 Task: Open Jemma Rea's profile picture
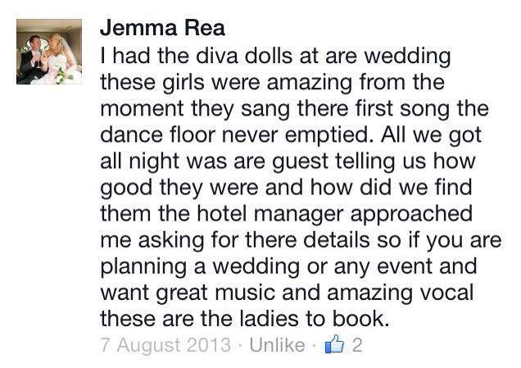[x=49, y=52]
